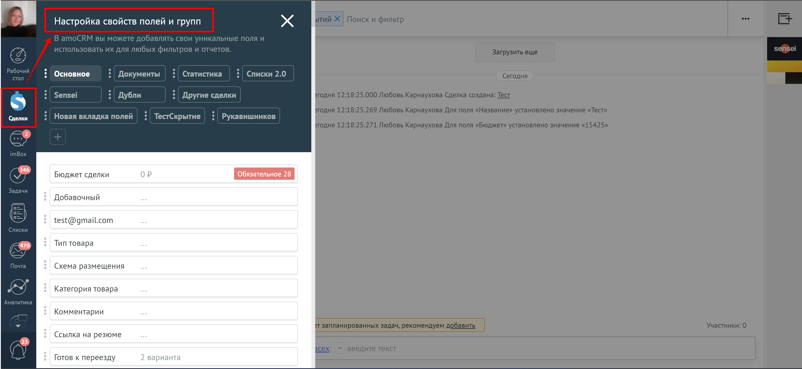Click the добавить task link
The image size is (802, 369).
(x=461, y=326)
